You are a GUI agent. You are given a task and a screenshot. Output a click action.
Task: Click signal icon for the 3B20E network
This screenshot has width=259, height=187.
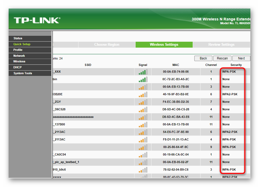(143, 94)
